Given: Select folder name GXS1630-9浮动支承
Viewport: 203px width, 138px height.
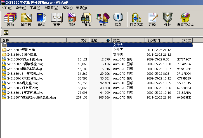Looking at the screenshot, I should 21,50.
